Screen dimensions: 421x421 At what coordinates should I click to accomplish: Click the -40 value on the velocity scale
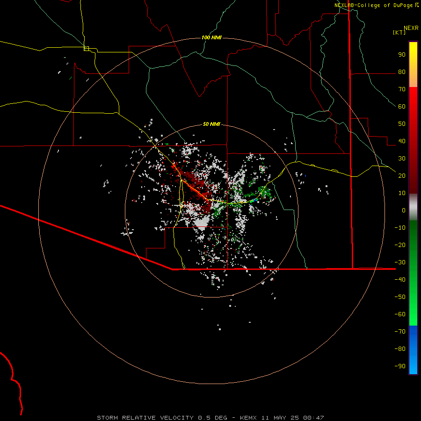pyautogui.click(x=400, y=280)
